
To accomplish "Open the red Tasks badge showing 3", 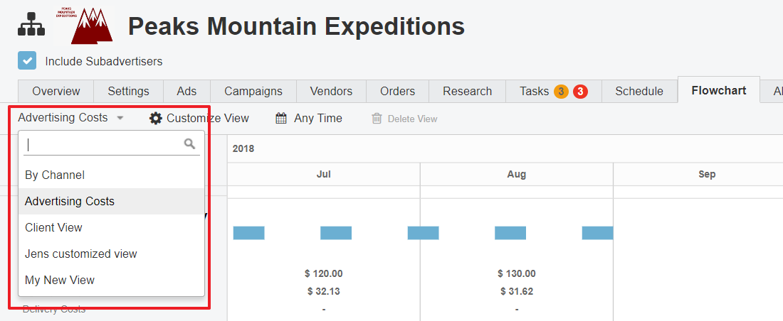I will point(580,92).
